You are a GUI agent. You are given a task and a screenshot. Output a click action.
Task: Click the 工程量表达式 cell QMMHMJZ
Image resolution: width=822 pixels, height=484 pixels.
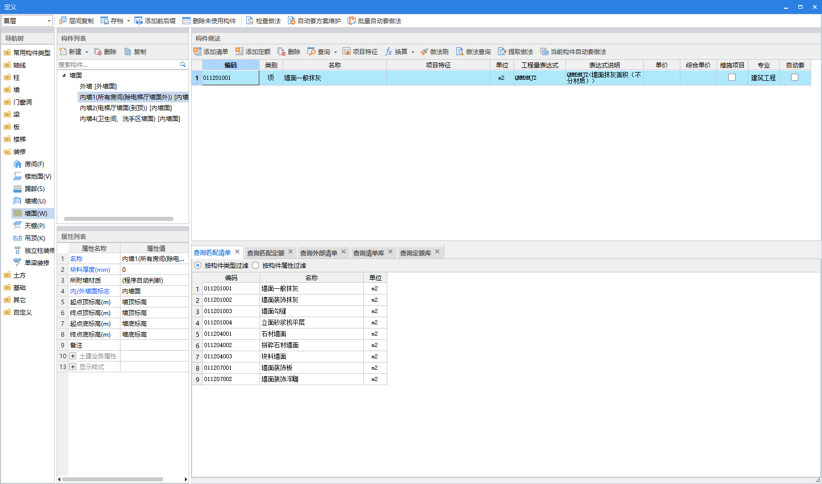[539, 78]
